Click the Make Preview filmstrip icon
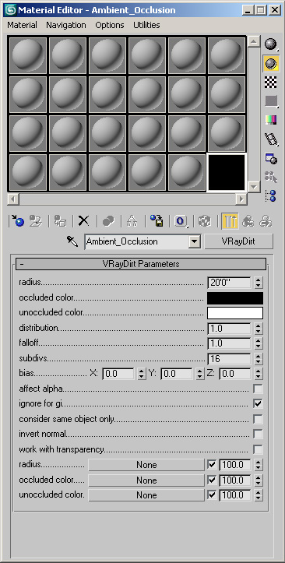 [271, 139]
